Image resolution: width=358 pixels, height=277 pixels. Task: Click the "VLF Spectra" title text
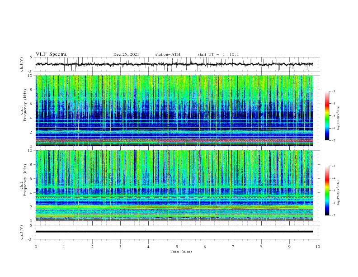51,54
